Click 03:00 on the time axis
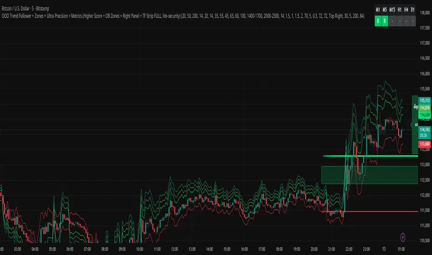 (x=17, y=249)
